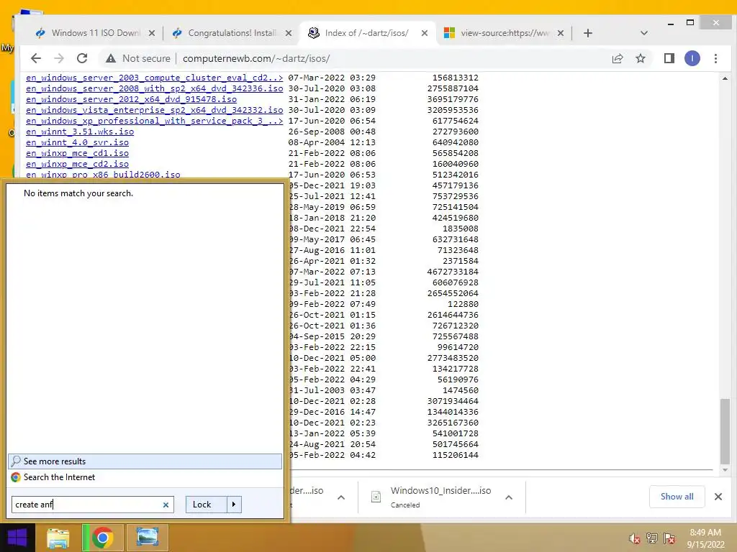Click the browser forward arrow

pyautogui.click(x=59, y=58)
